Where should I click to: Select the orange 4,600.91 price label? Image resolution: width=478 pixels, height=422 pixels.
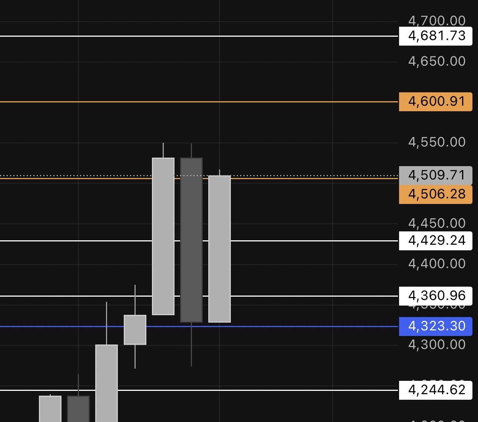coord(435,102)
